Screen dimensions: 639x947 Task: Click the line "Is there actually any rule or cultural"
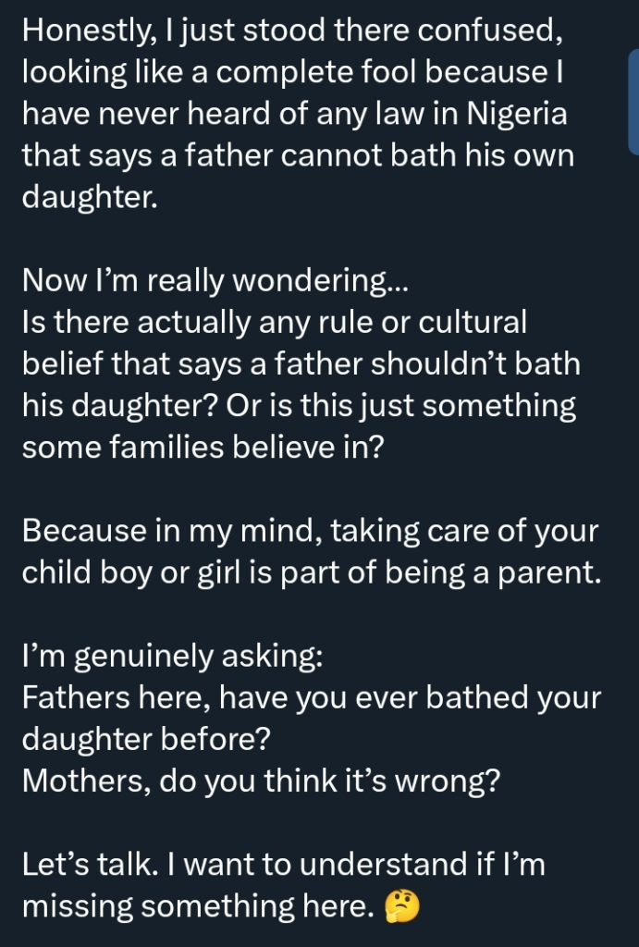pos(274,323)
